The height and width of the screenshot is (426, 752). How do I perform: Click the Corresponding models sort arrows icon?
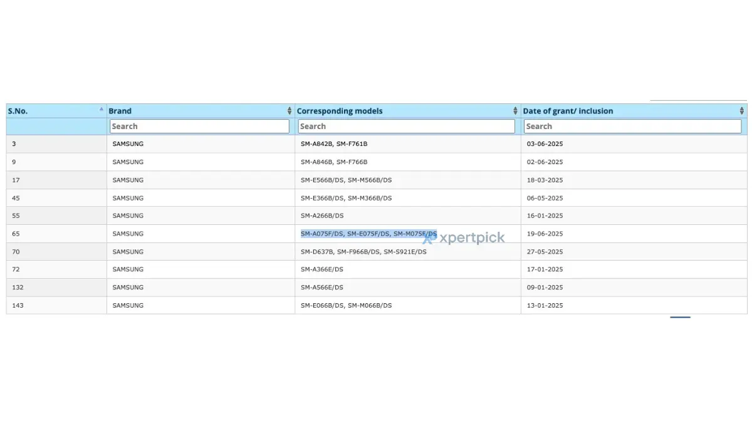click(515, 111)
